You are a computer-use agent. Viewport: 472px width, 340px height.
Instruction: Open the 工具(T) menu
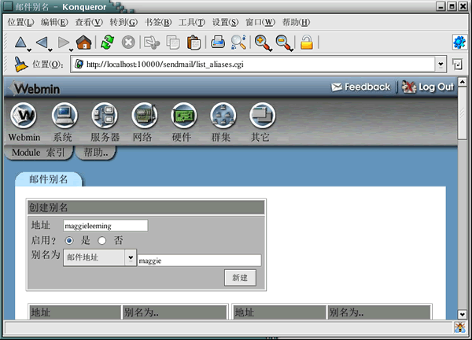click(192, 22)
